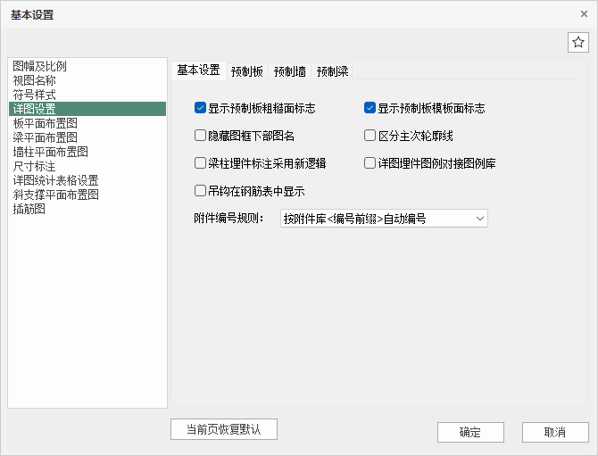
Task: Select the 预制梁 tab
Action: [332, 71]
